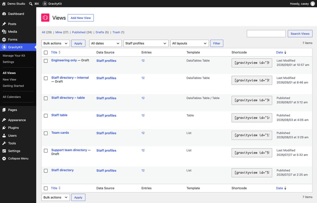Check the Staff directory – table row checkbox
The image size is (317, 203).
click(46, 98)
